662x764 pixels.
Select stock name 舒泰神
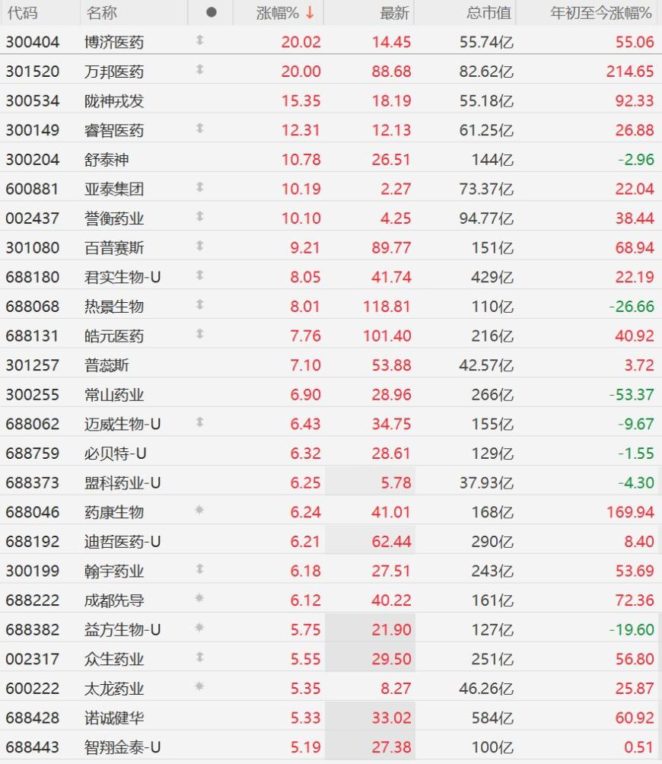[x=107, y=160]
